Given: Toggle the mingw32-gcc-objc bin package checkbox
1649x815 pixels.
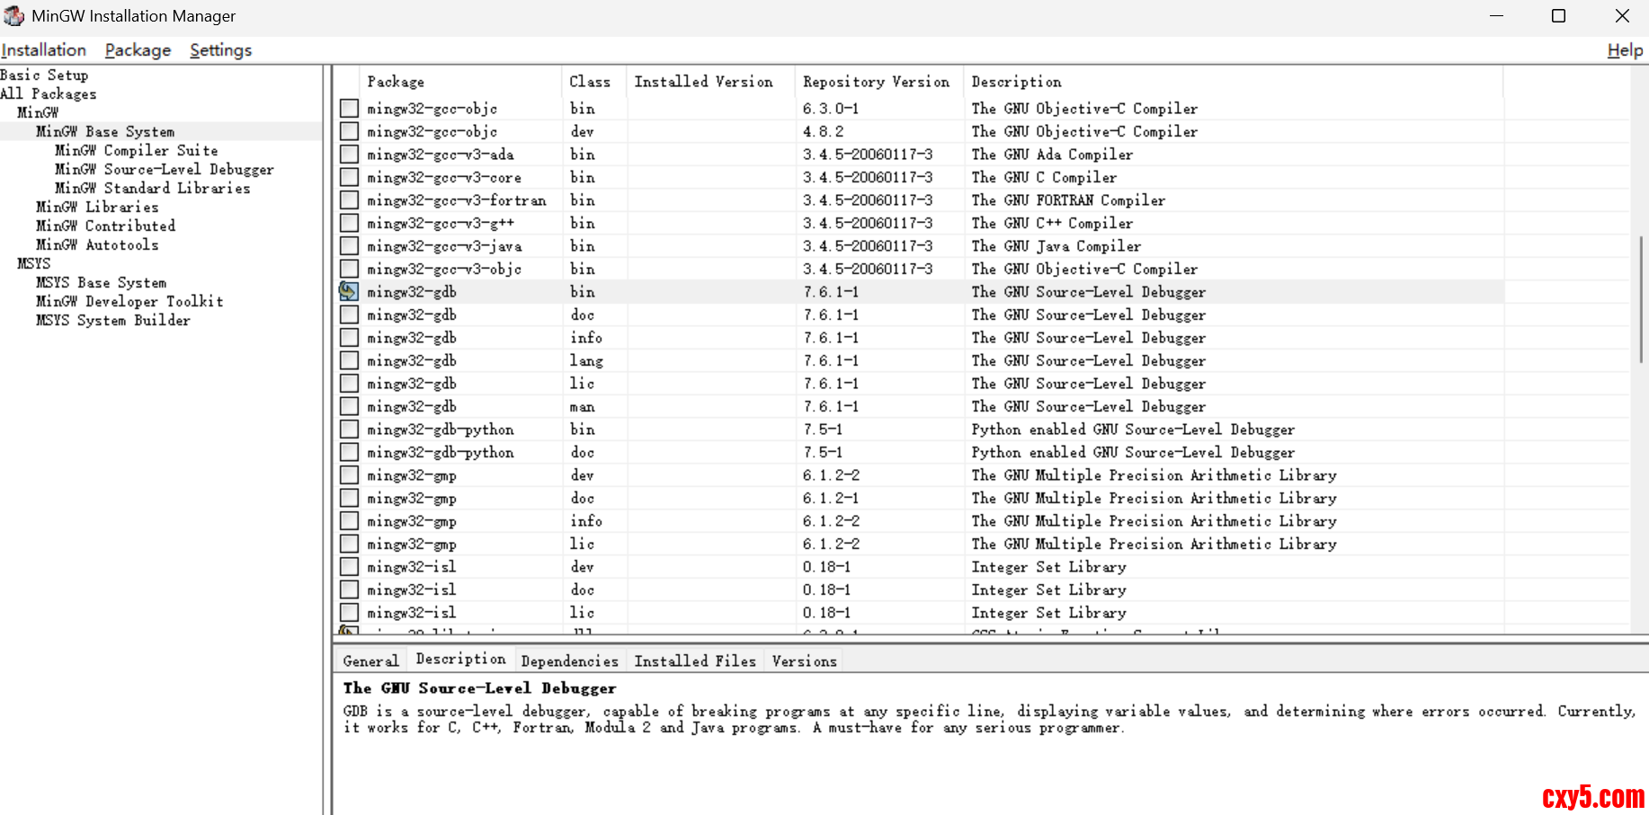Looking at the screenshot, I should [x=349, y=108].
